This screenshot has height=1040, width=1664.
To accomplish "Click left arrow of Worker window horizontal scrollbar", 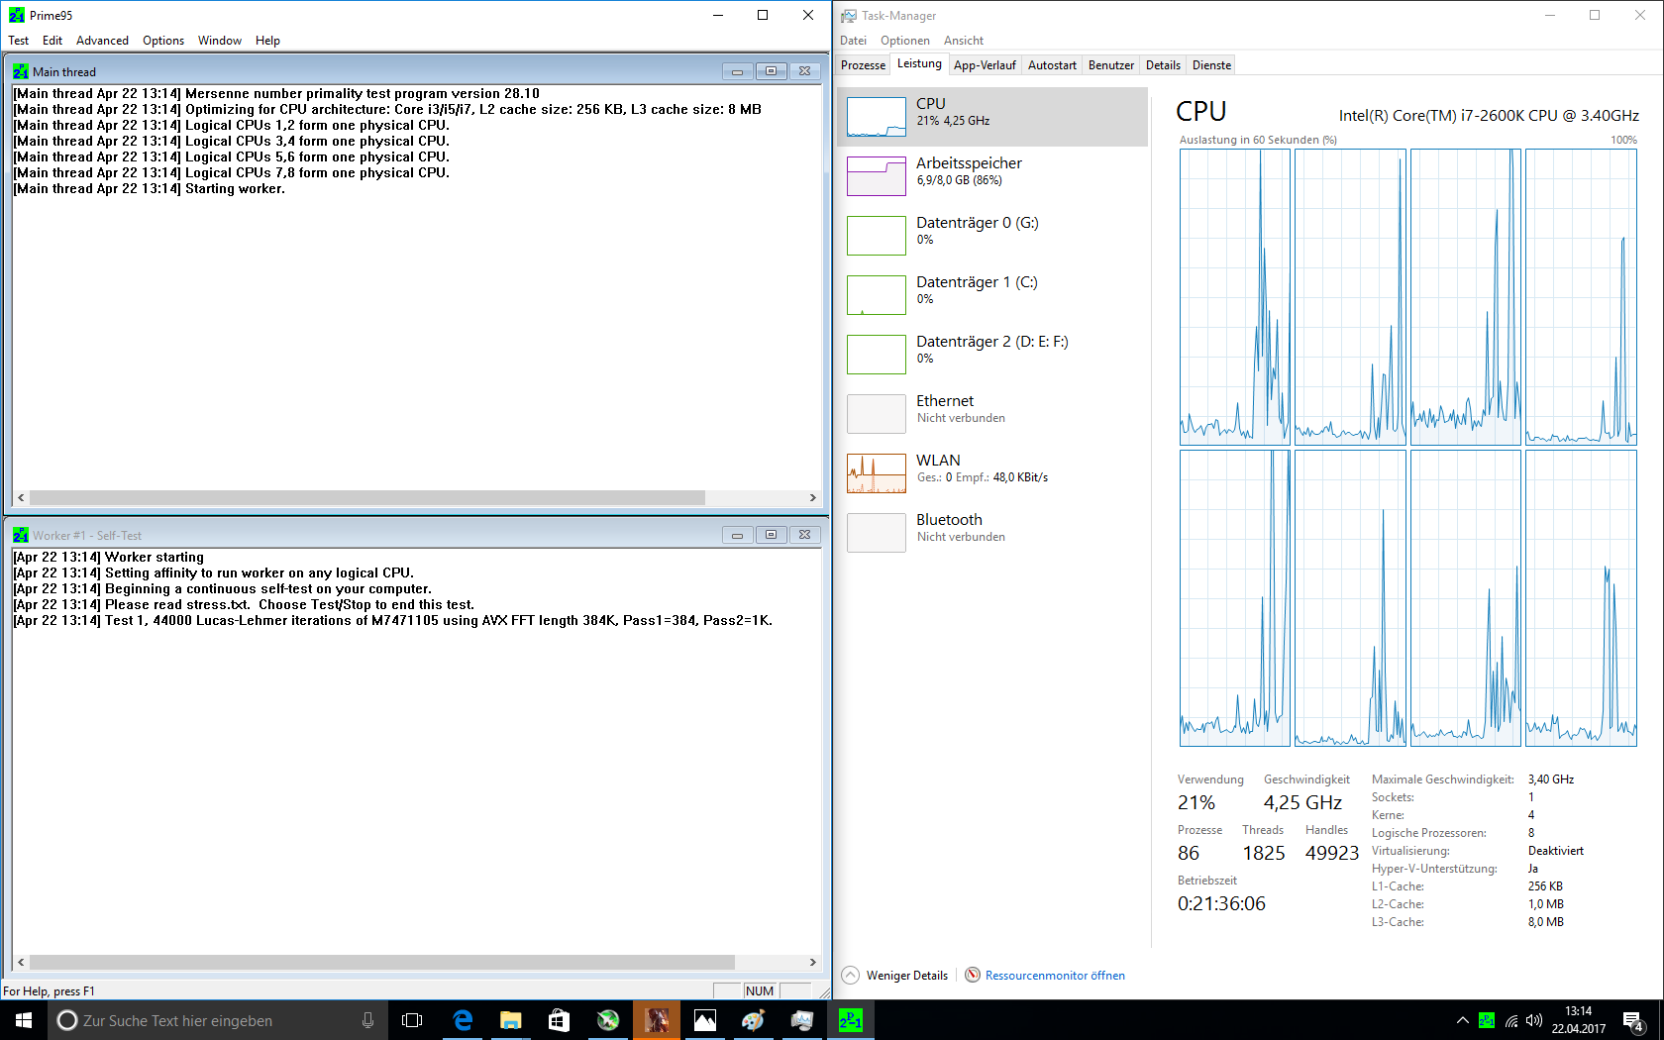I will click(x=21, y=962).
